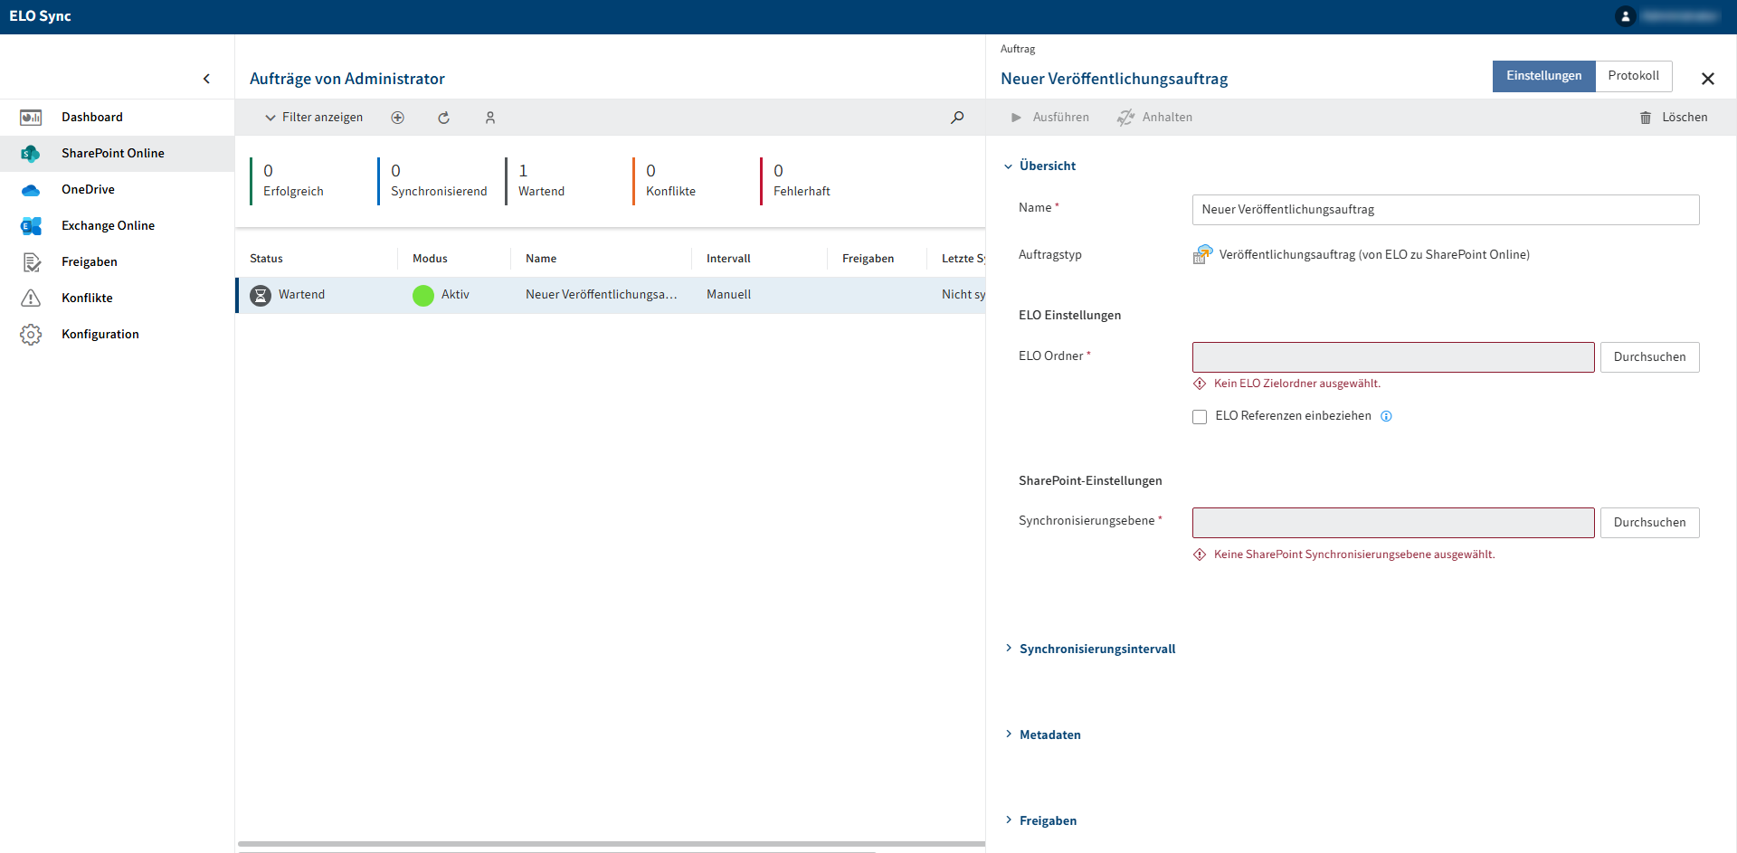Open the search magnifier in jobs toolbar
The width and height of the screenshot is (1737, 853).
pos(957,118)
